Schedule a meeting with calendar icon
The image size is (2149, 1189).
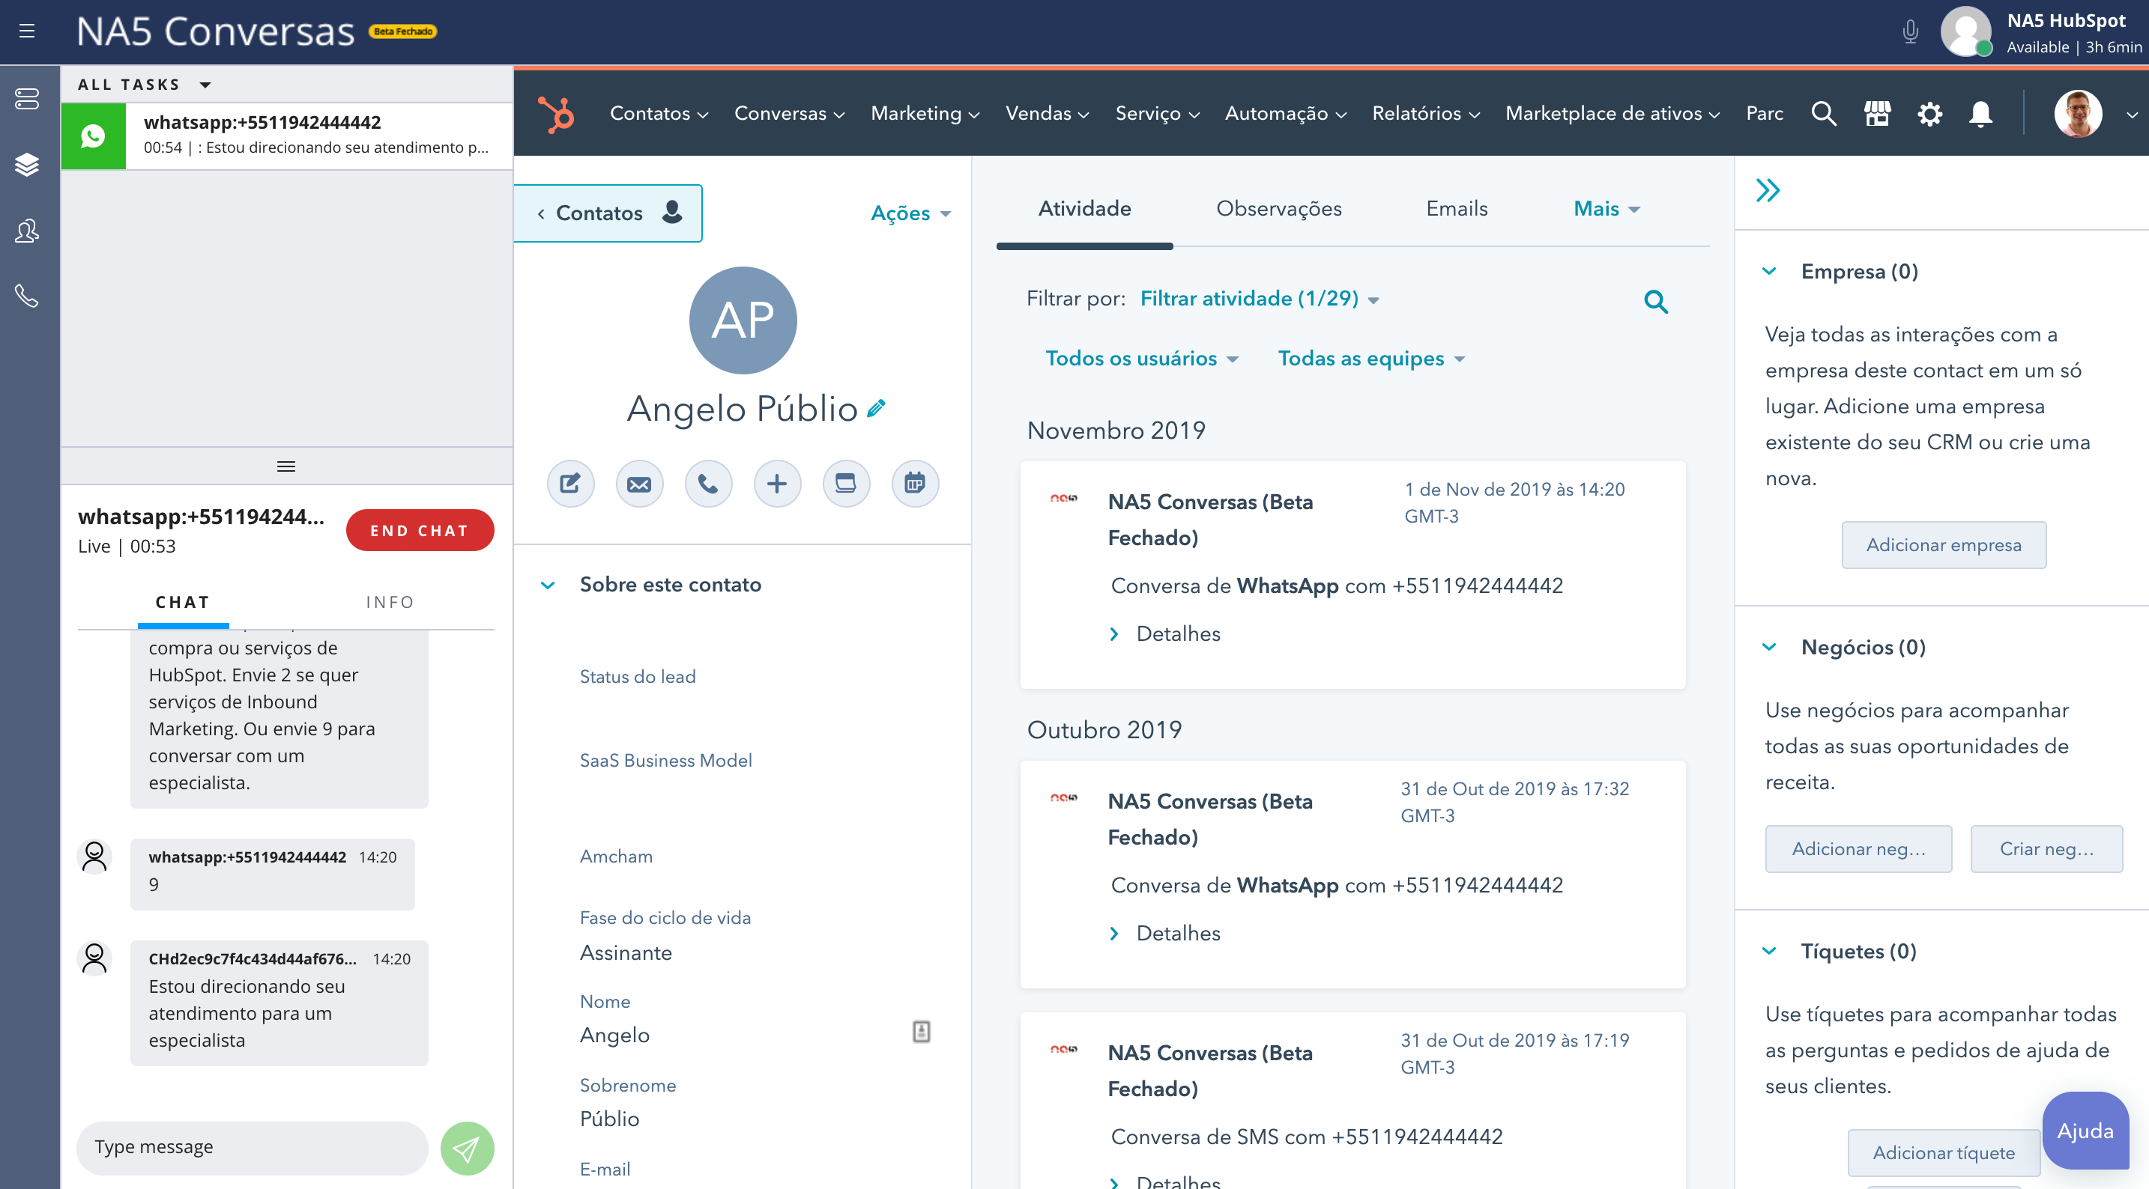[915, 484]
